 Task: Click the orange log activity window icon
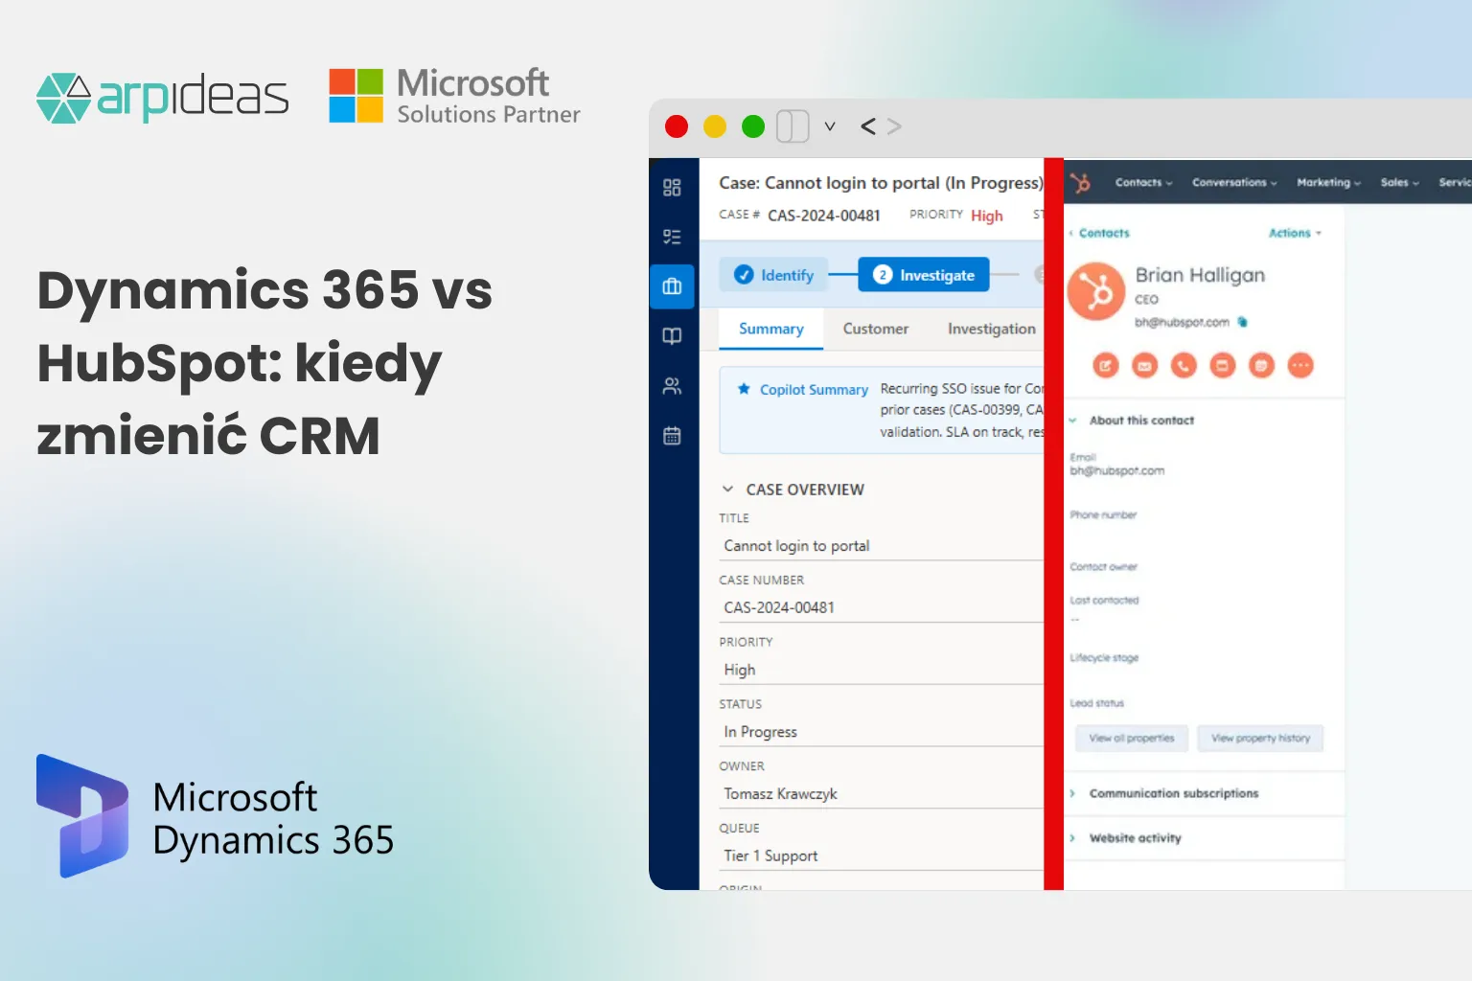point(1223,365)
